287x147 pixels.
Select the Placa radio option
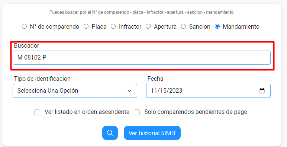[x=86, y=26]
